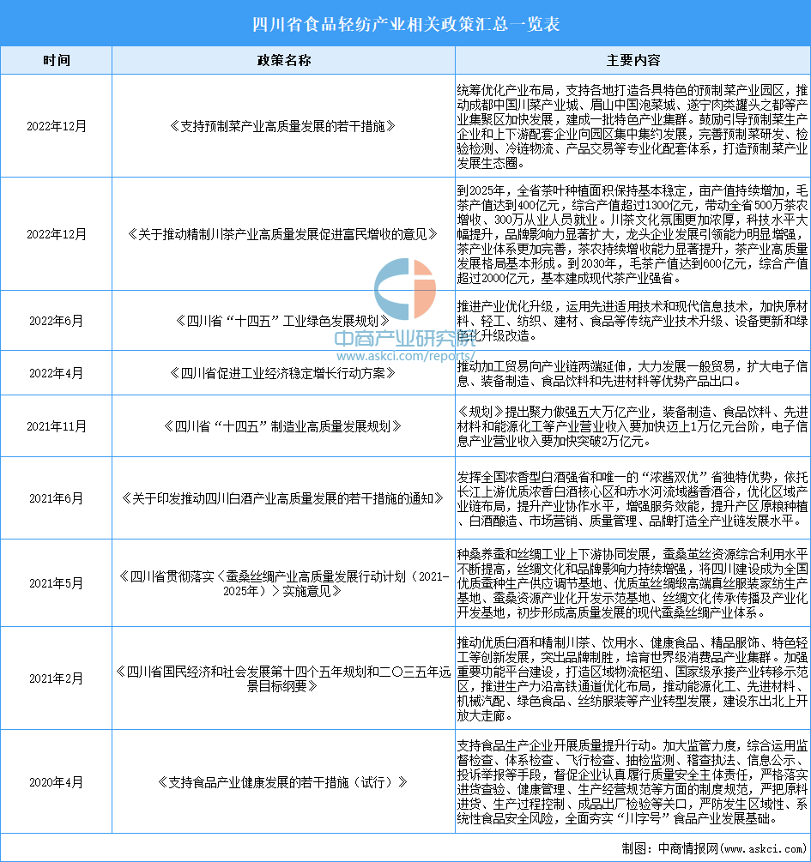The height and width of the screenshot is (862, 811).
Task: Select the 主要内容 column header
Action: (632, 61)
